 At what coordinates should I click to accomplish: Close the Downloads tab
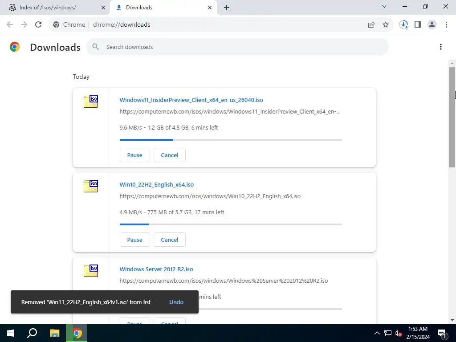click(x=210, y=8)
